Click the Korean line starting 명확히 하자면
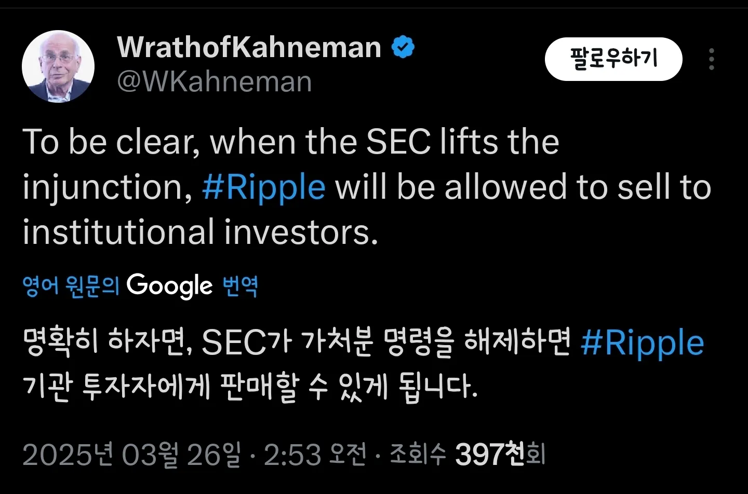The width and height of the screenshot is (748, 494). [296, 343]
